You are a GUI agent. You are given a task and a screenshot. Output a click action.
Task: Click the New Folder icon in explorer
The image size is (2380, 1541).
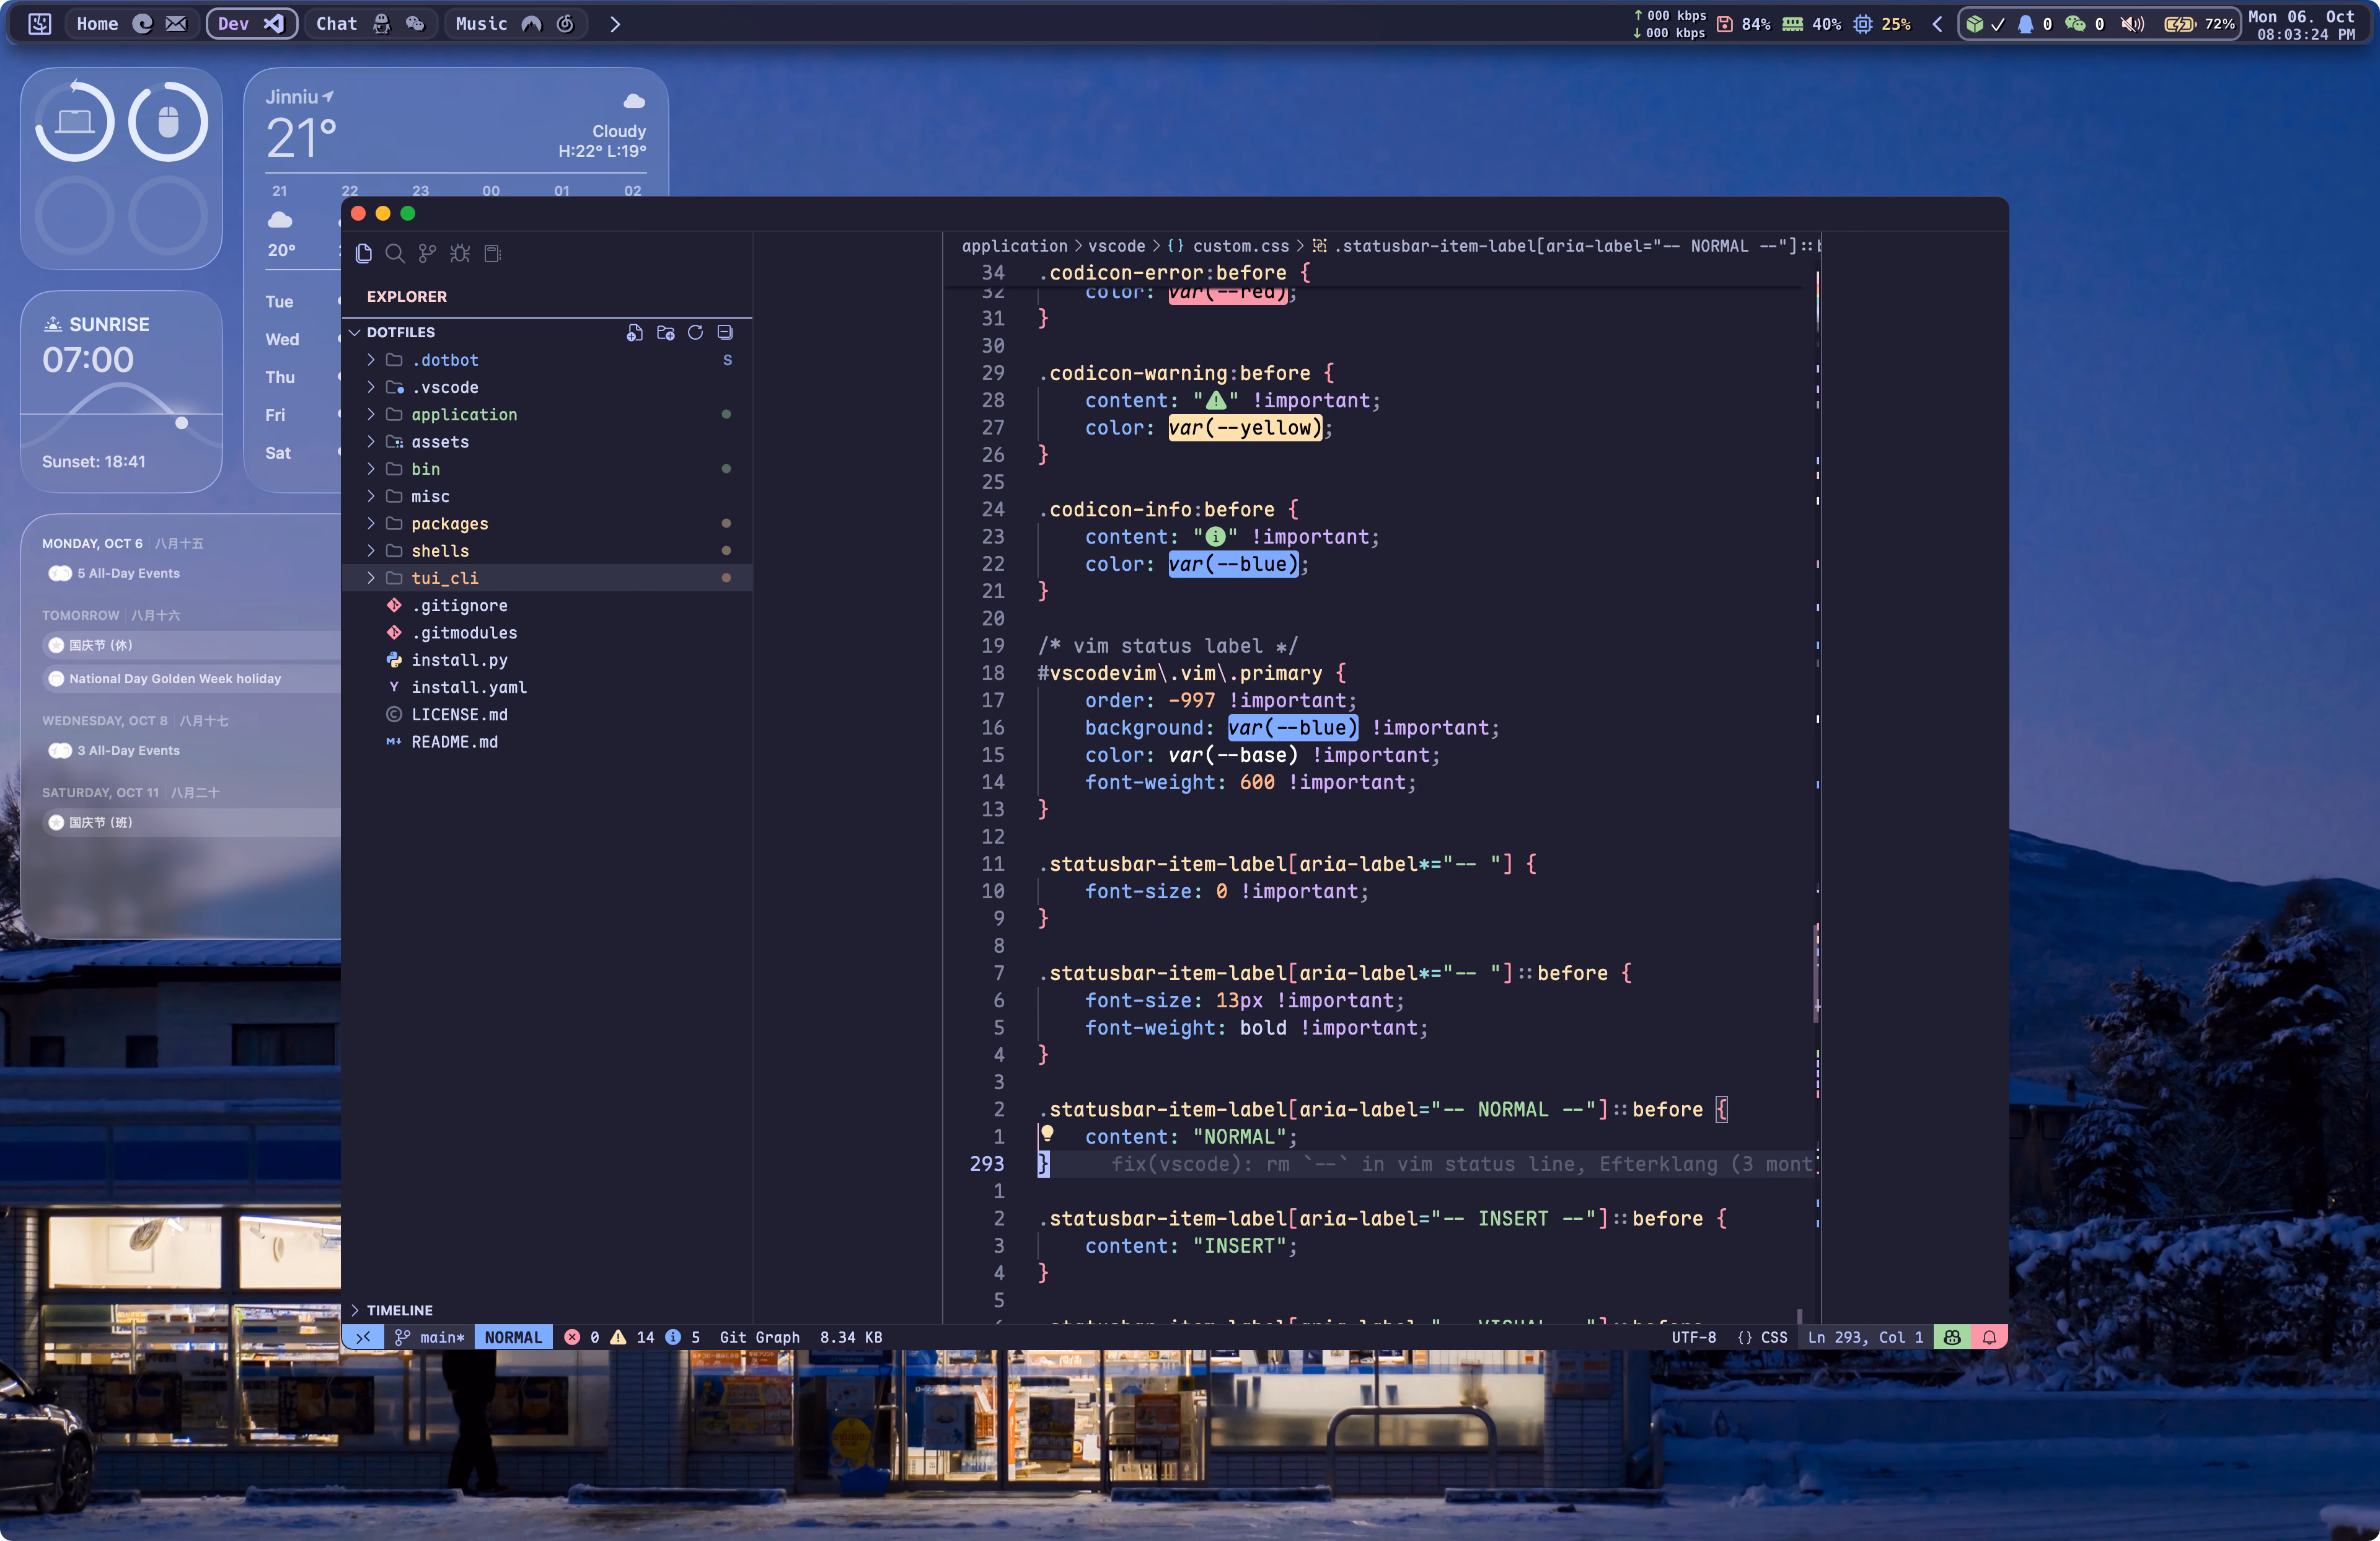[x=665, y=333]
